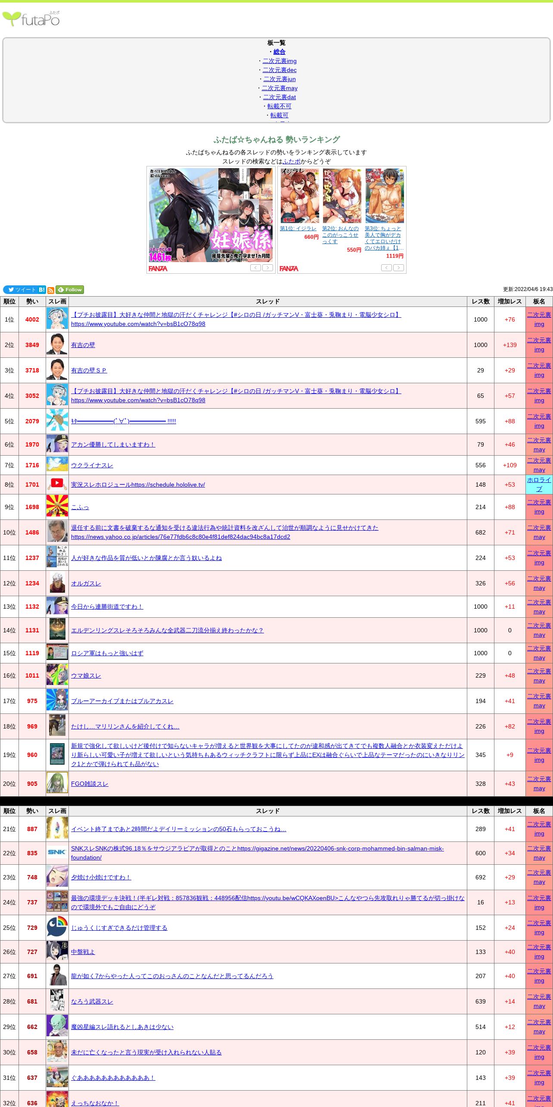Click the green Follow button
553x1107 pixels.
pos(70,290)
